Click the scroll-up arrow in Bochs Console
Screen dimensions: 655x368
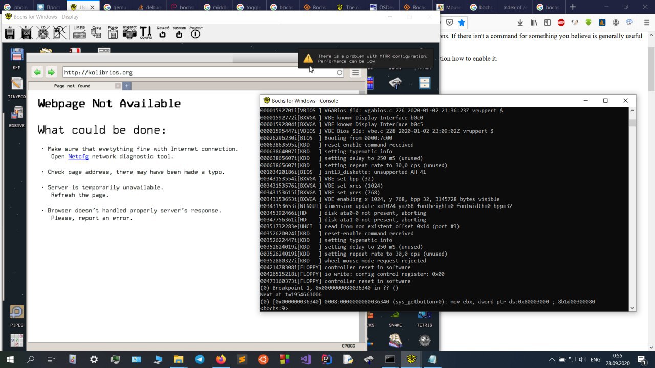(x=632, y=111)
